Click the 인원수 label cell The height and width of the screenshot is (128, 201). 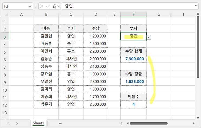[x=133, y=97]
